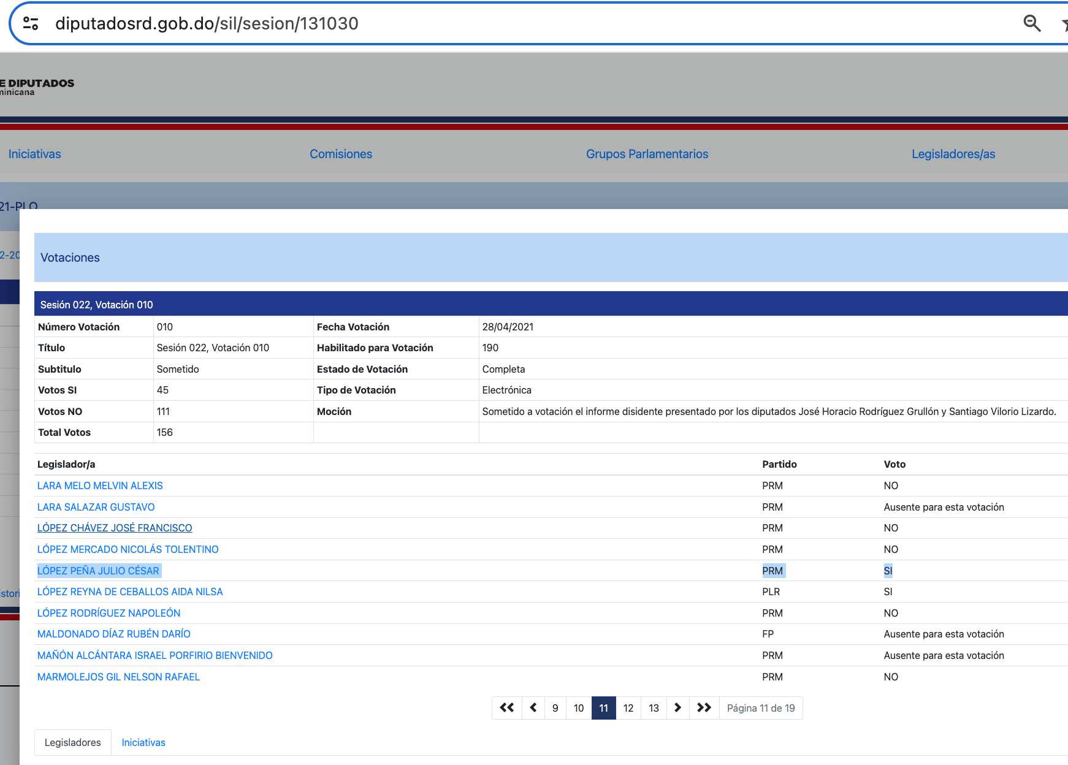The width and height of the screenshot is (1068, 765).
Task: Click 'Ausente para esta votación' for Lara Salazar
Action: pyautogui.click(x=944, y=507)
